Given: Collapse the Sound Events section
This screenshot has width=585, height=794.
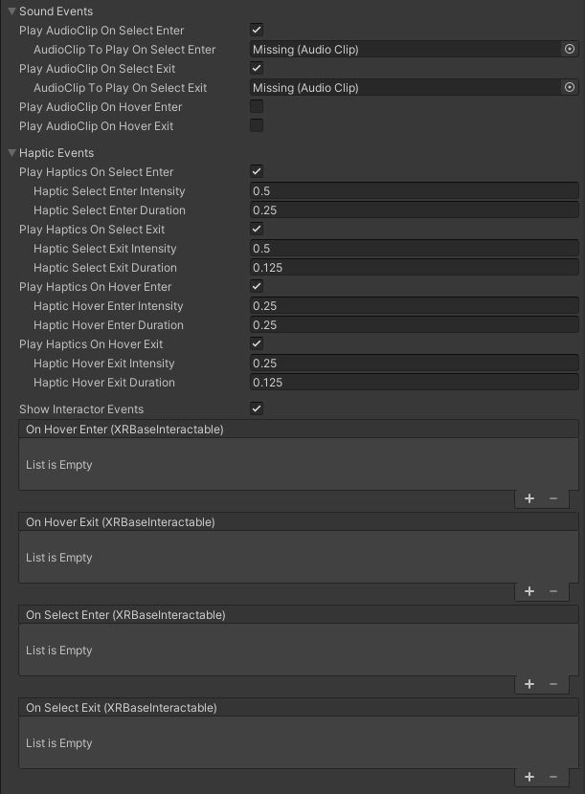Looking at the screenshot, I should click(x=11, y=11).
